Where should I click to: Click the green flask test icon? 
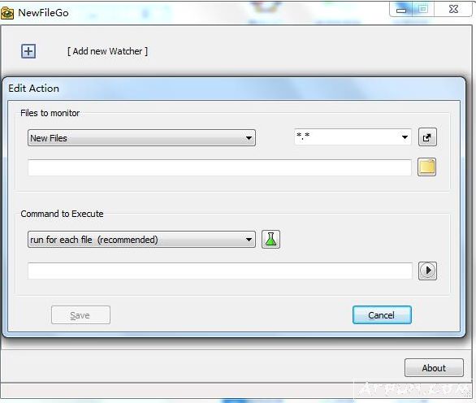270,240
